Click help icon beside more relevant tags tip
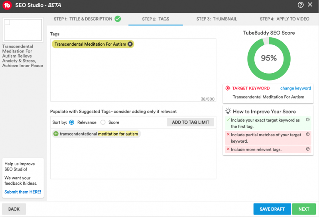 pyautogui.click(x=307, y=149)
